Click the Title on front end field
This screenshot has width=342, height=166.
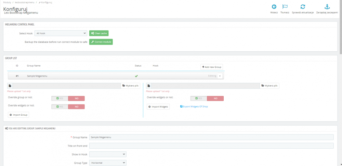click(x=211, y=146)
